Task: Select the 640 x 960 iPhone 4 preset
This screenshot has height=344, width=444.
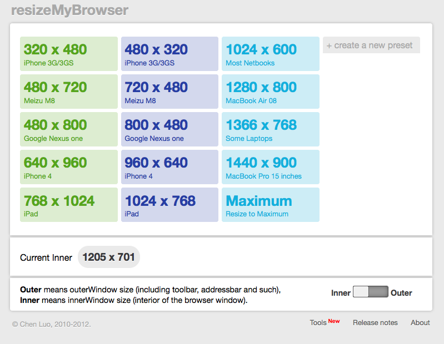Action: pyautogui.click(x=68, y=167)
